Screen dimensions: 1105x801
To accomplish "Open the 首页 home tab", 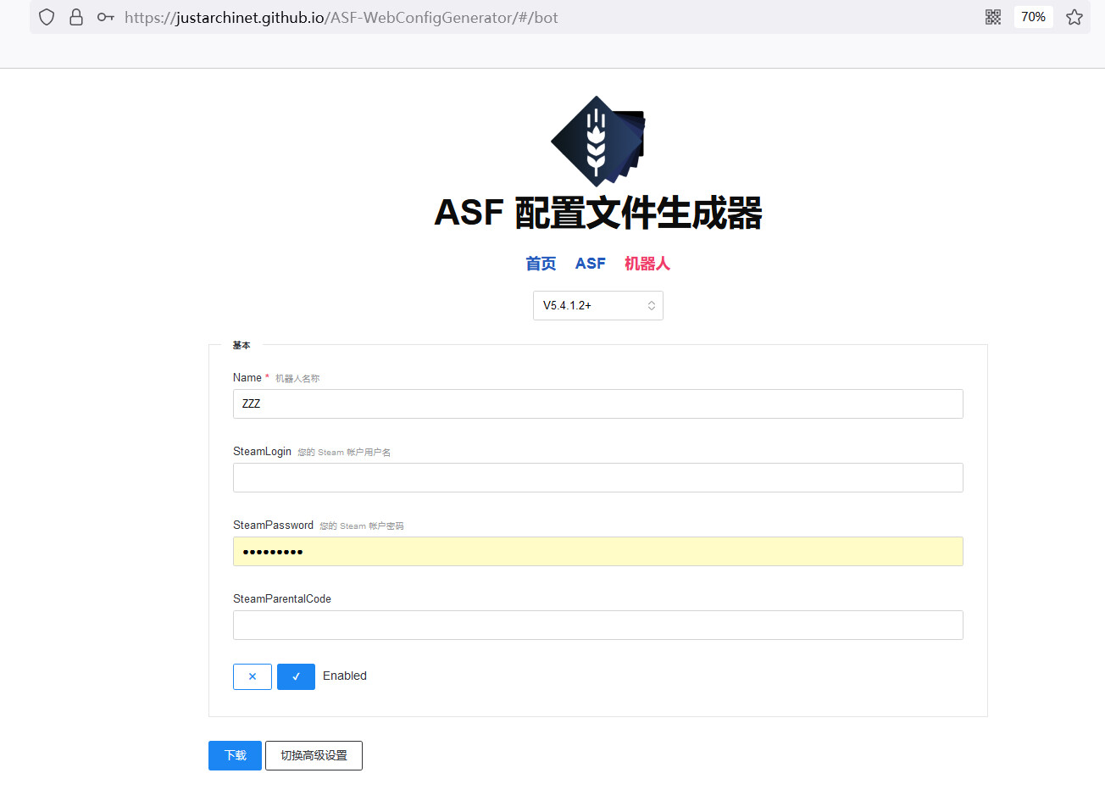I will pos(541,264).
